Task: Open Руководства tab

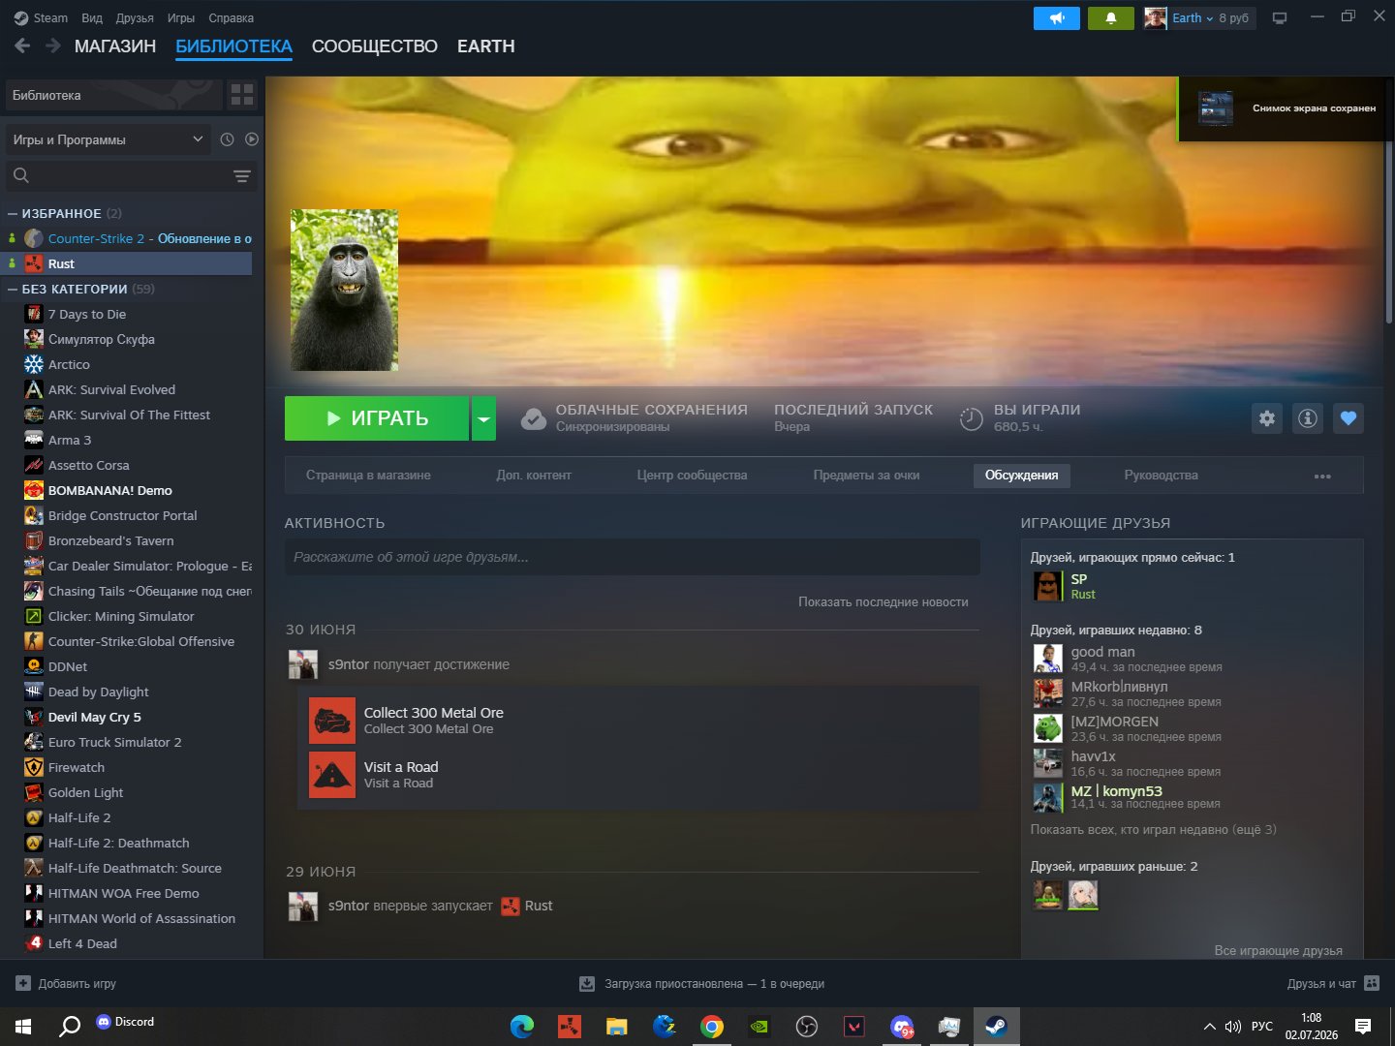Action: click(x=1161, y=476)
